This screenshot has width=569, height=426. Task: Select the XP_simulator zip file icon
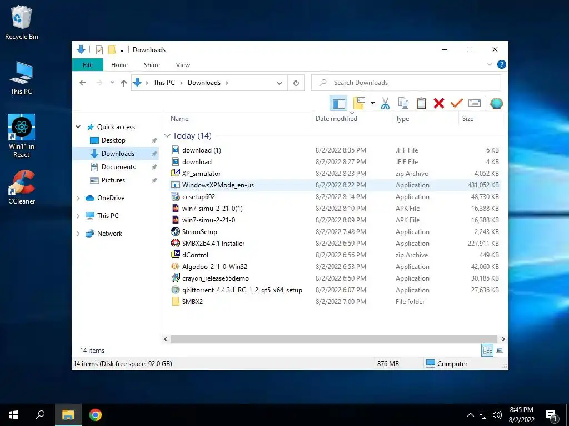[x=176, y=173]
